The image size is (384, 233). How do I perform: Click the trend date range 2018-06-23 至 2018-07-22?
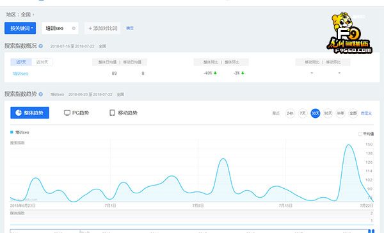[x=90, y=94]
